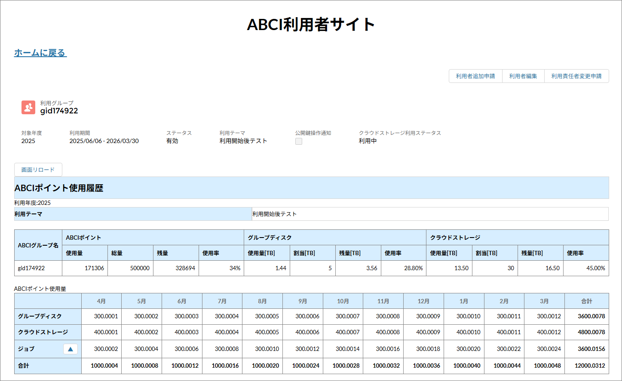
Task: Click the ABCI利用者サイト page title
Action: click(x=311, y=24)
